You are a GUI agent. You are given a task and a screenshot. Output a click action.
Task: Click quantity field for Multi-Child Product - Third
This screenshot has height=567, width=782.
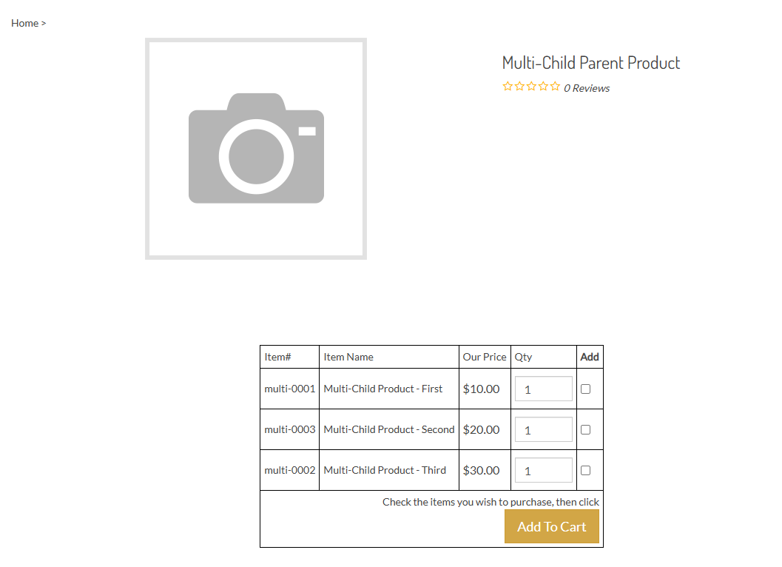tap(543, 470)
